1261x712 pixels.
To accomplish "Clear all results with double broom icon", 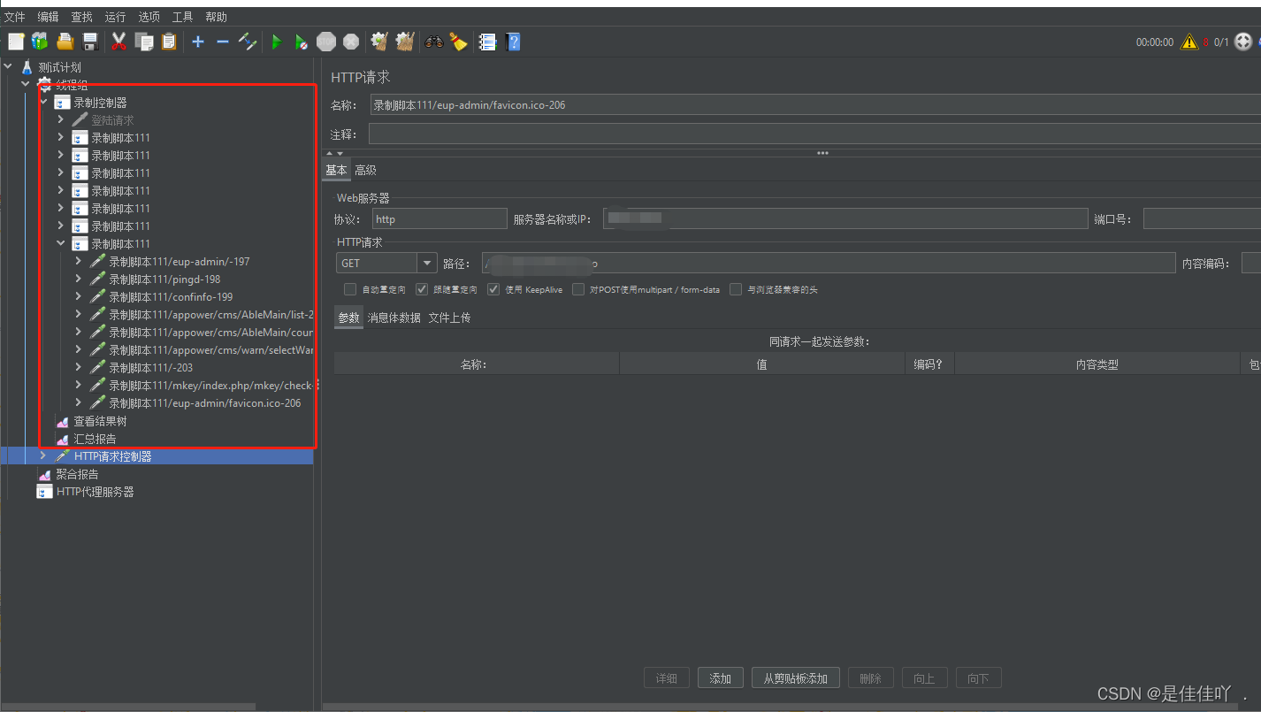I will [405, 42].
